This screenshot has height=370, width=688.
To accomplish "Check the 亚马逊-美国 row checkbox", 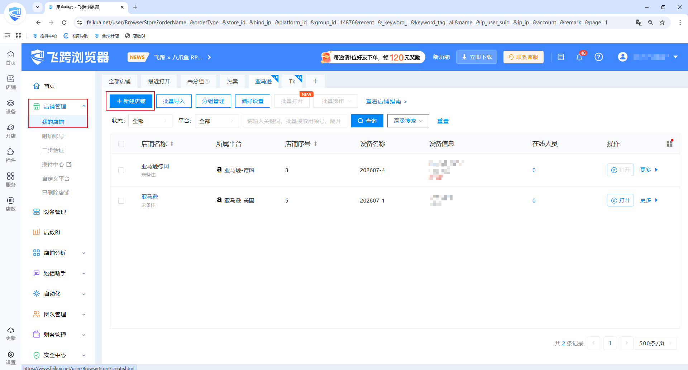I will [x=121, y=201].
